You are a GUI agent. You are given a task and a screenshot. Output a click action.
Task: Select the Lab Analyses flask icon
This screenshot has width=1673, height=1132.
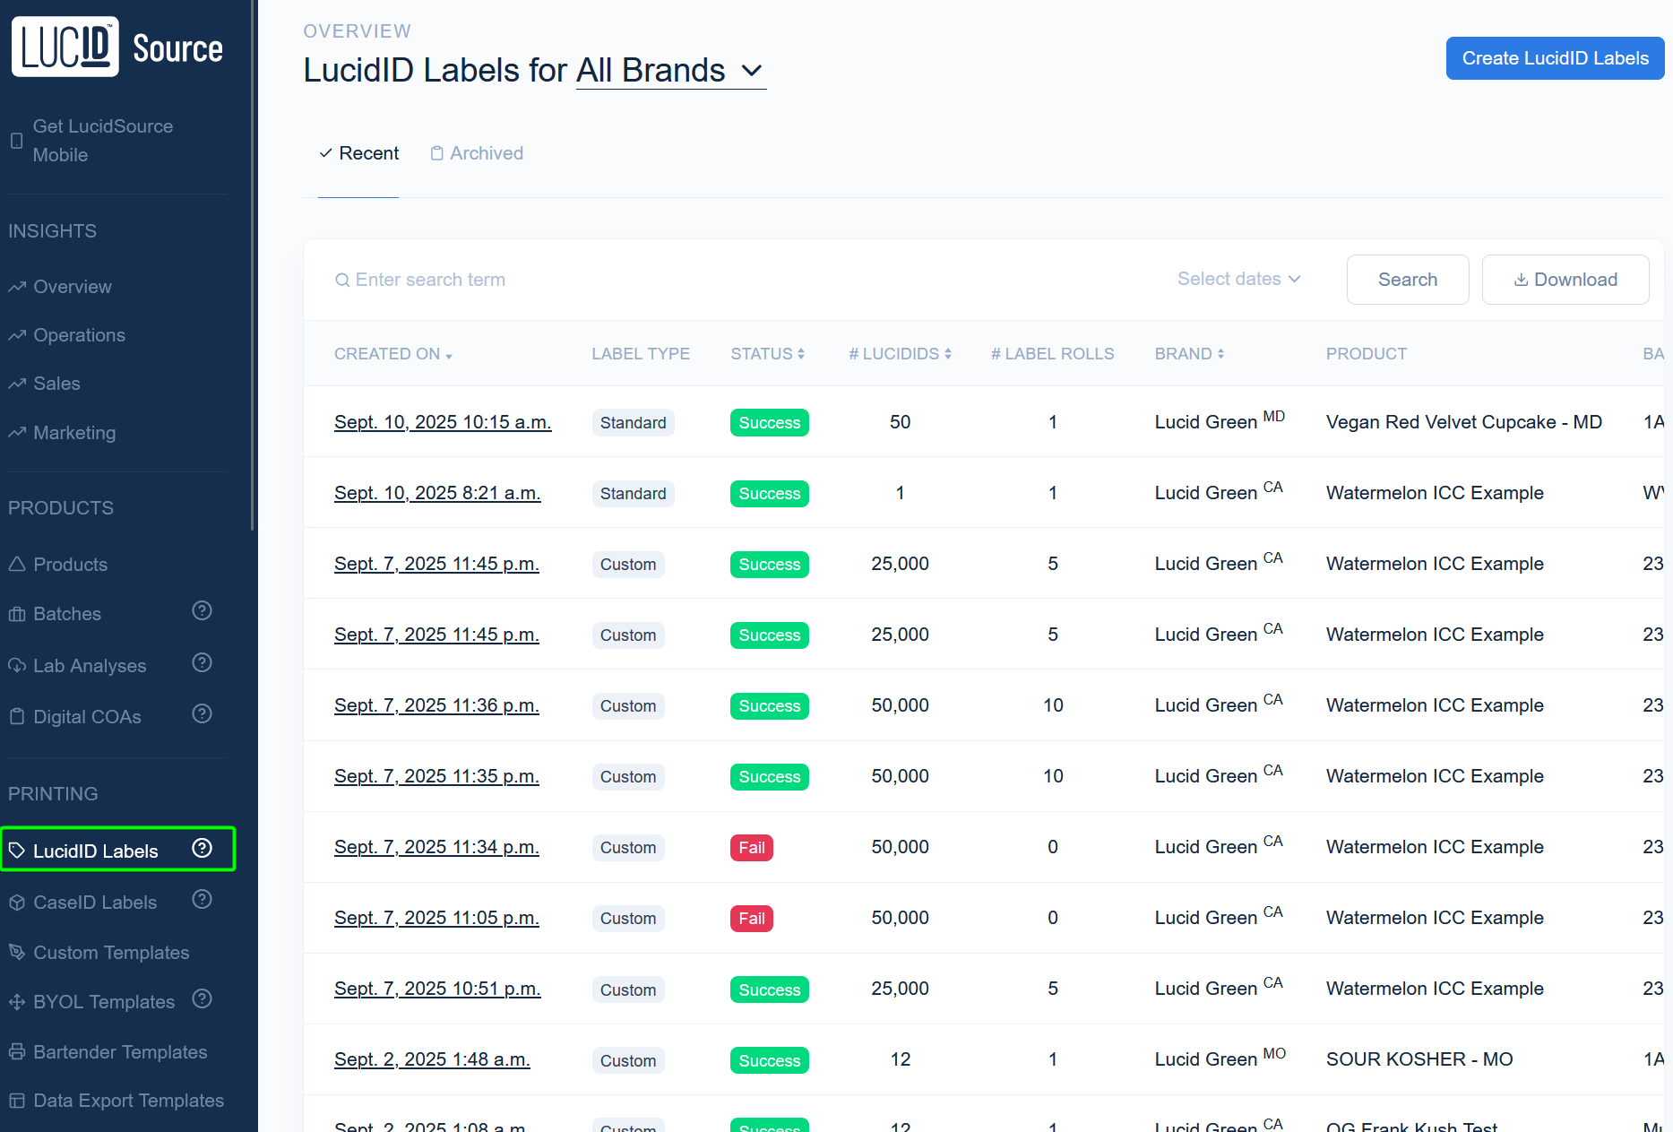pos(17,665)
